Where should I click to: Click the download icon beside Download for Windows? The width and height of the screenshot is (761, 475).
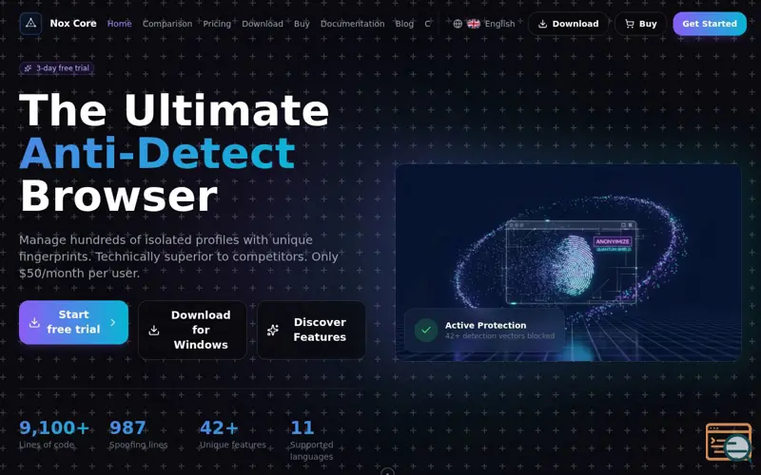[x=154, y=330]
